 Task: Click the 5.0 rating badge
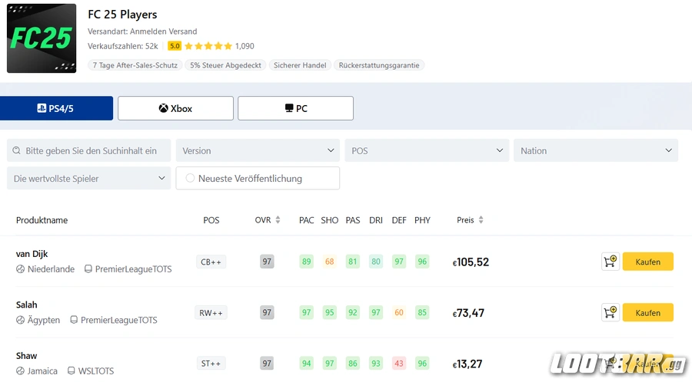point(175,46)
